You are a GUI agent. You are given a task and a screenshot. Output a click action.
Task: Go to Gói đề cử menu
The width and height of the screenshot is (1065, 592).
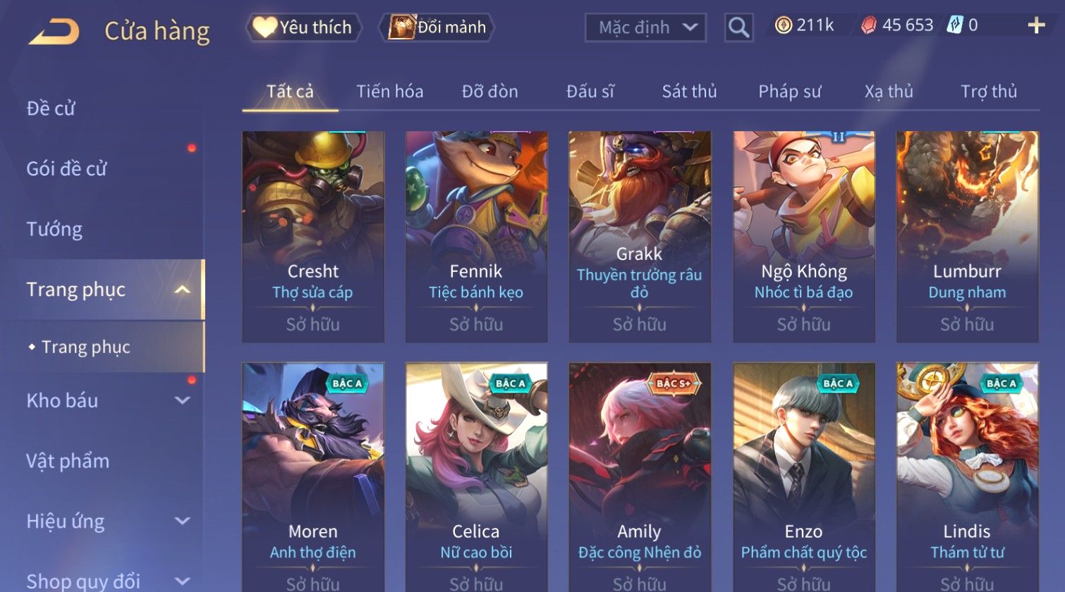point(66,168)
